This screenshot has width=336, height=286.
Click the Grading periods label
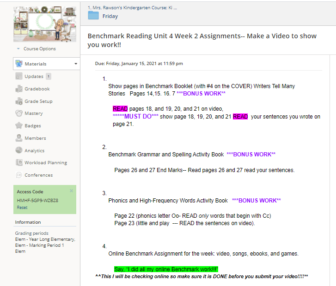(x=32, y=233)
